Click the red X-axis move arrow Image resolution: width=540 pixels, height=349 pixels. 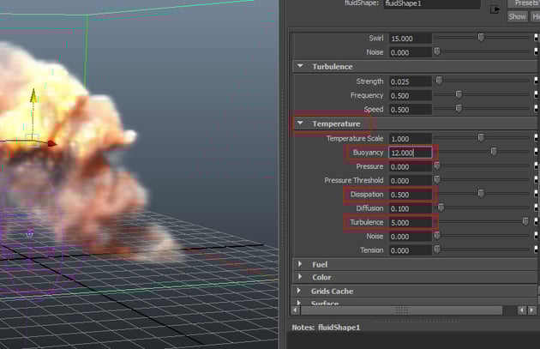(x=52, y=143)
